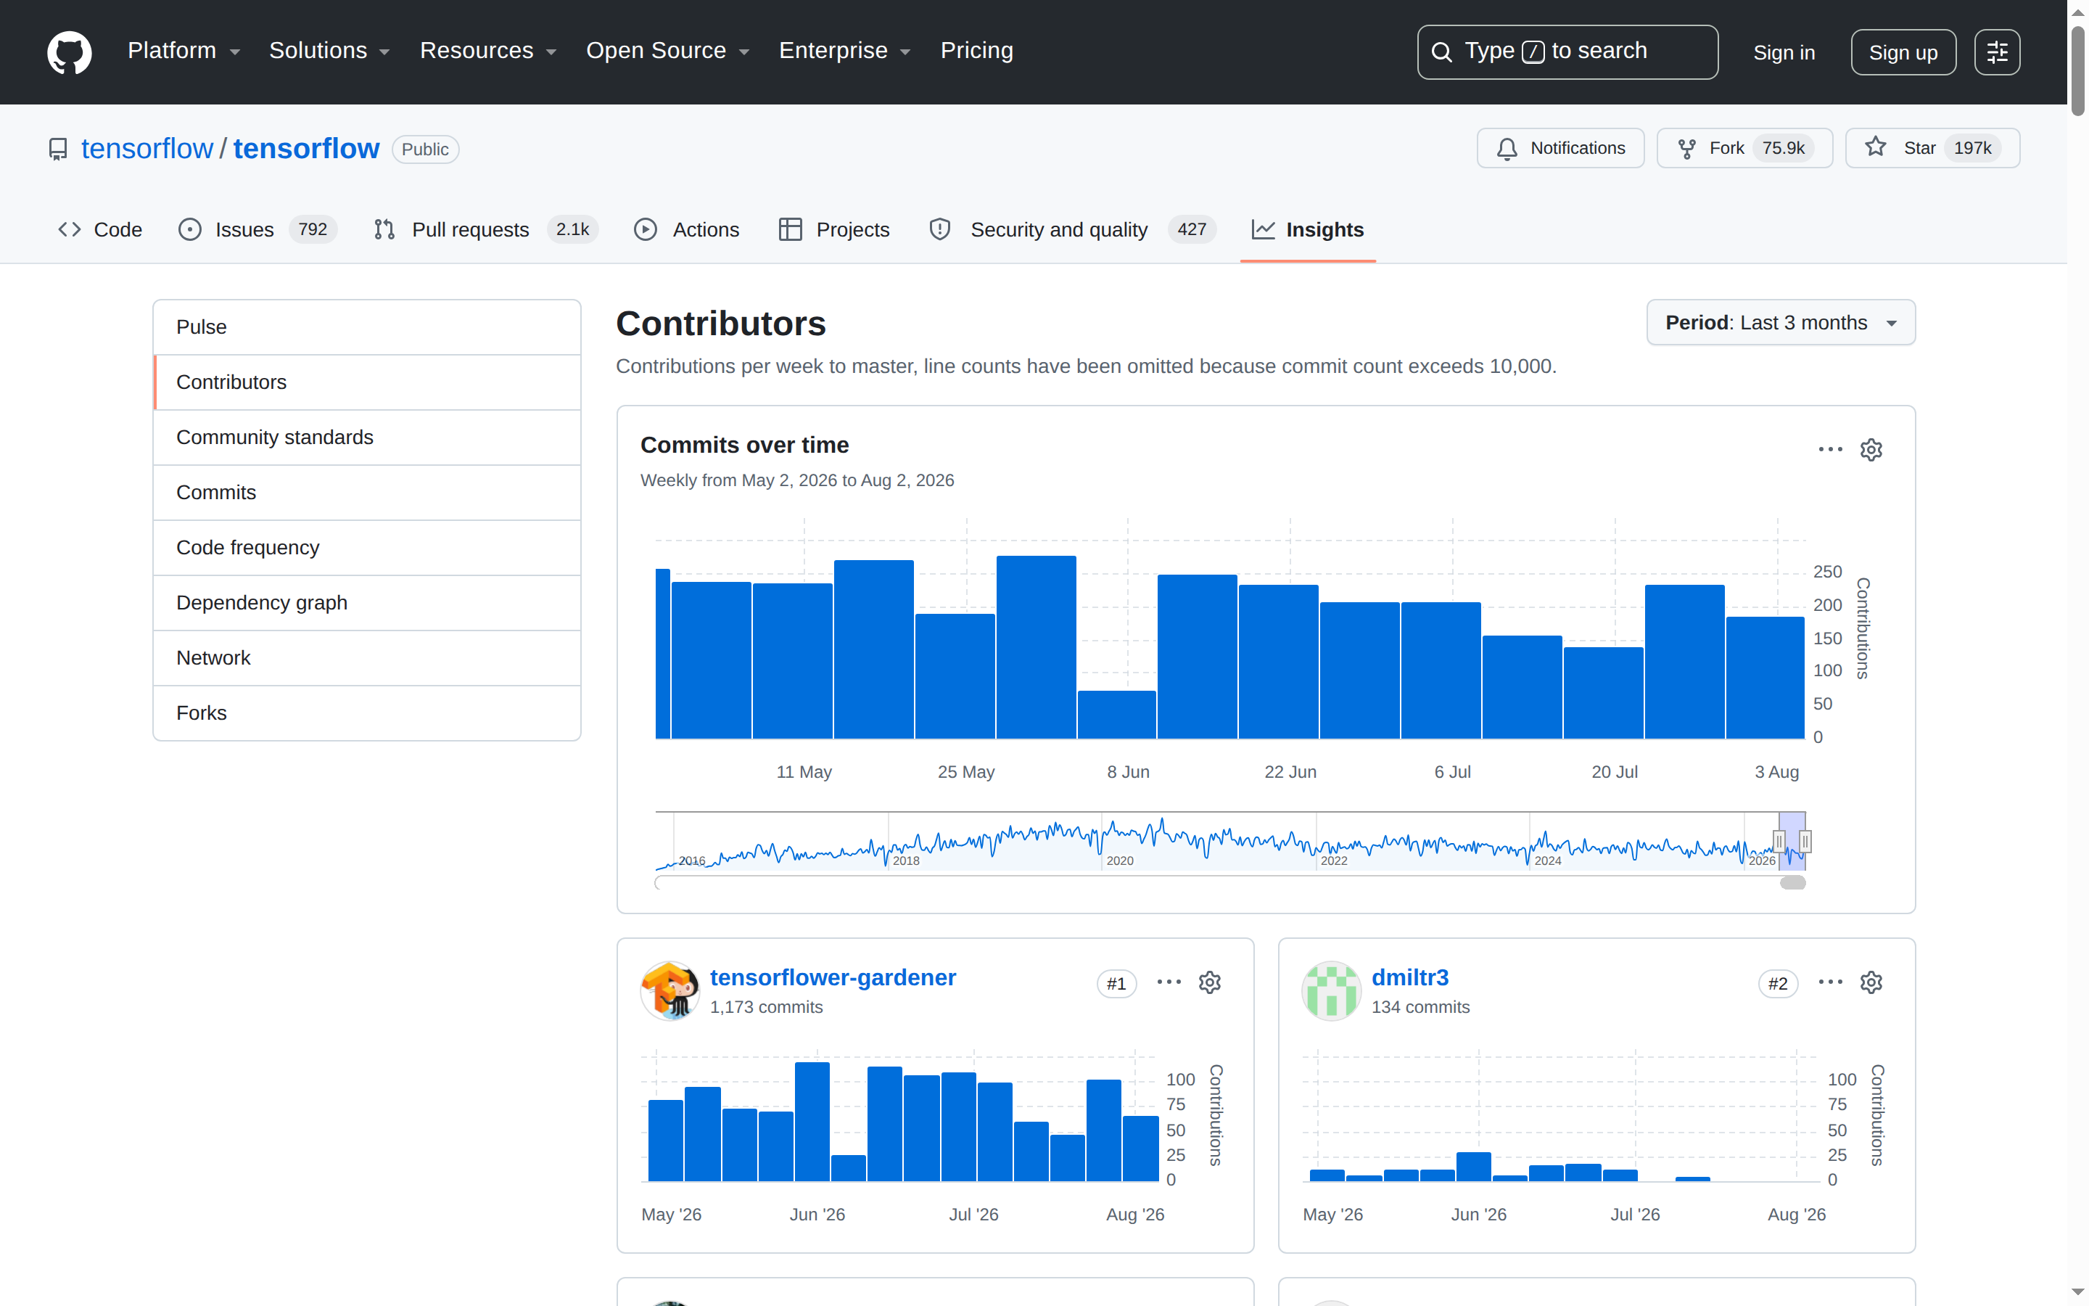Click the right handle of timeline range slider
Viewport: 2089px width, 1306px height.
point(1805,842)
